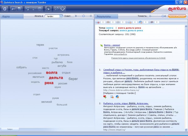
Task: Toggle the favorites heart filter in results bar
Action: pos(98,22)
